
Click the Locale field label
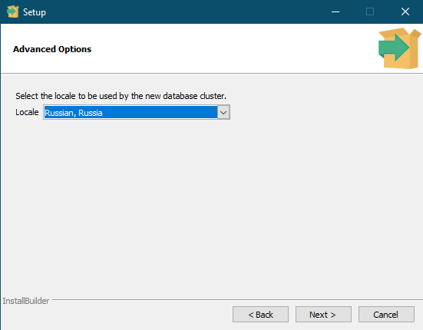[27, 112]
